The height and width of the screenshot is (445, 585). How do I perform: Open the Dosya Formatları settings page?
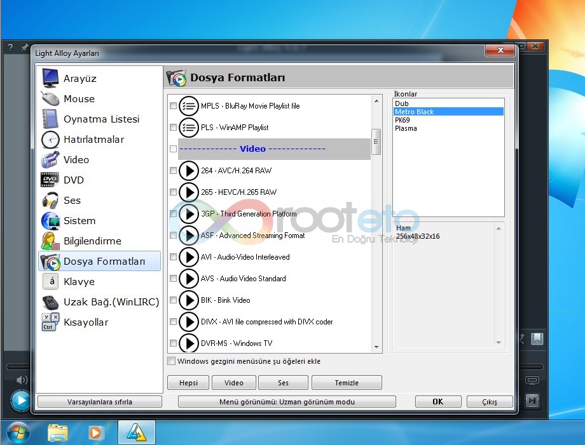(100, 261)
